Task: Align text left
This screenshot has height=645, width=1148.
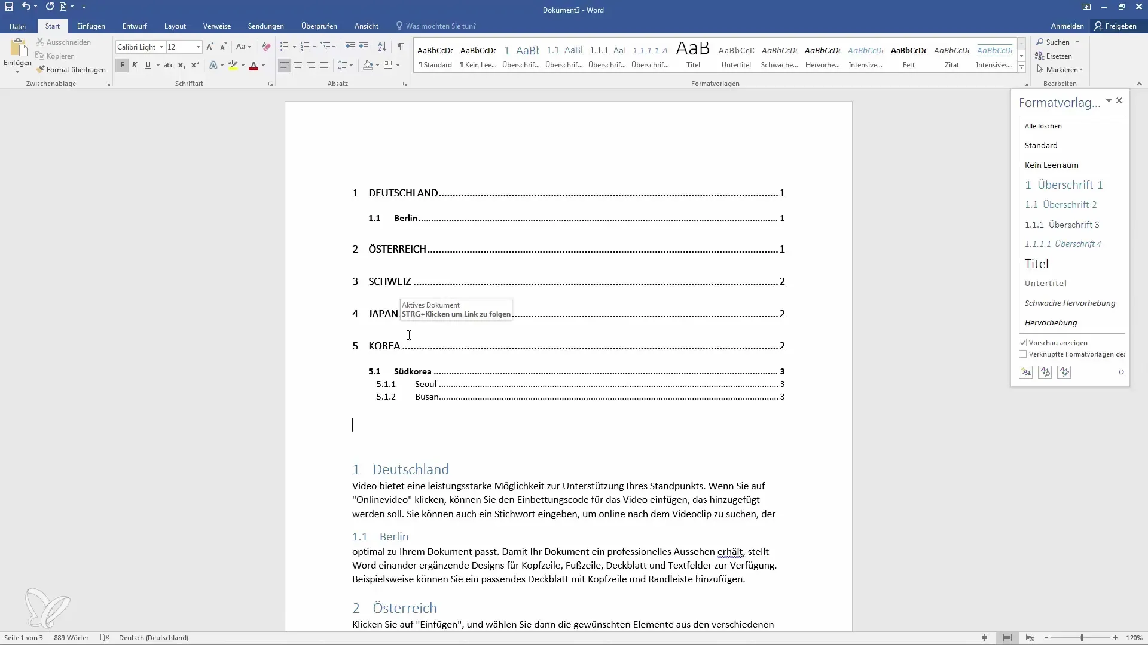Action: 285,65
